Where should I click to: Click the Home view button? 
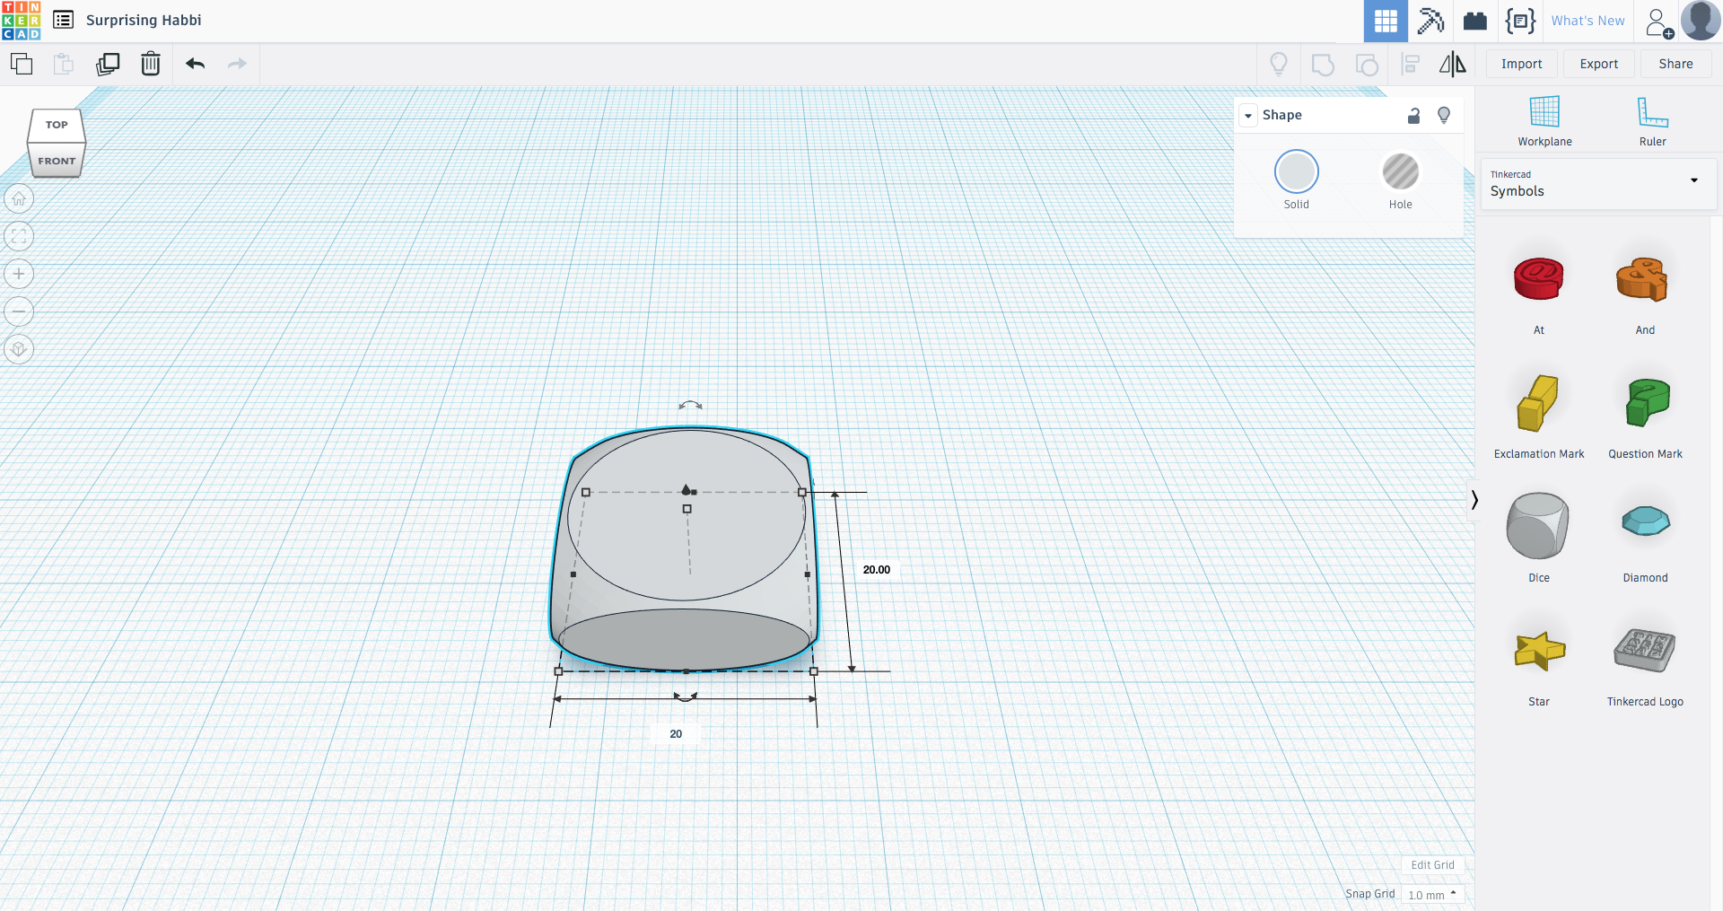coord(19,198)
